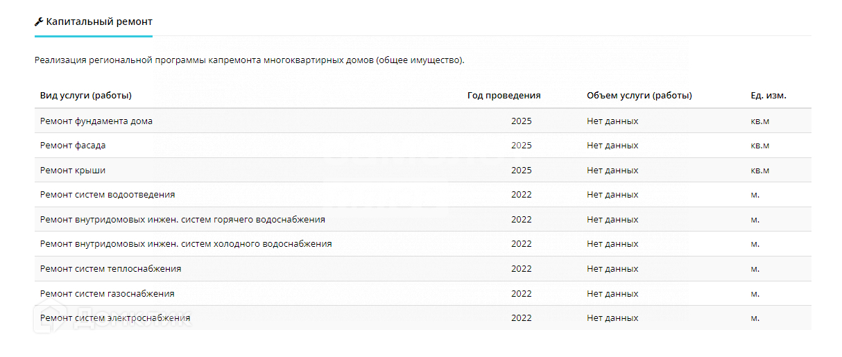This screenshot has height=357, width=842.
Task: Click year 2022 in Ремонт систем газоснабжения row
Action: pos(521,293)
